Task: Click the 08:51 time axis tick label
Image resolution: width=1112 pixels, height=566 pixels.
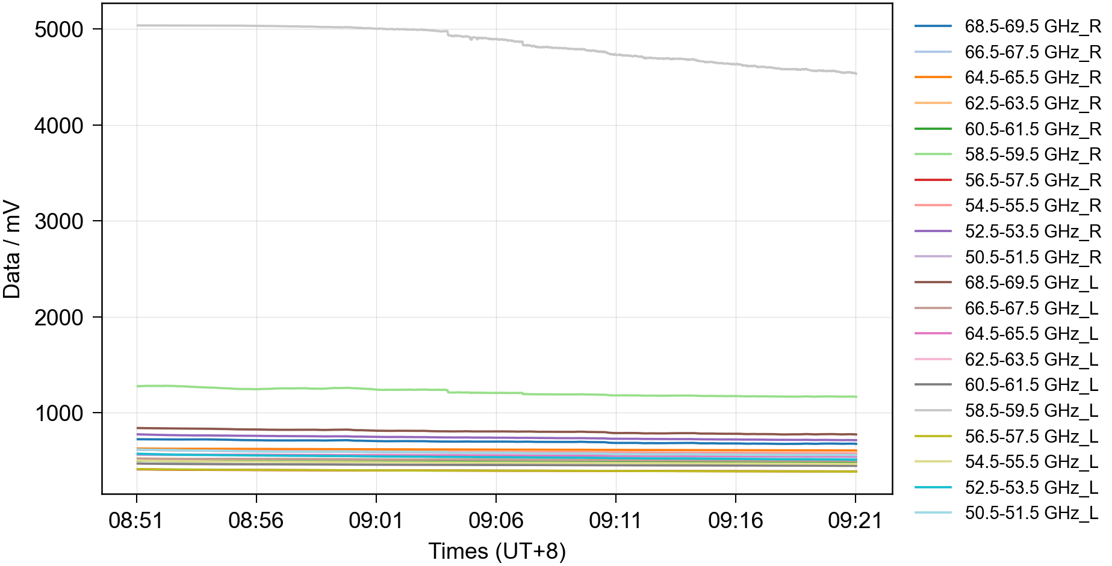Action: (136, 520)
